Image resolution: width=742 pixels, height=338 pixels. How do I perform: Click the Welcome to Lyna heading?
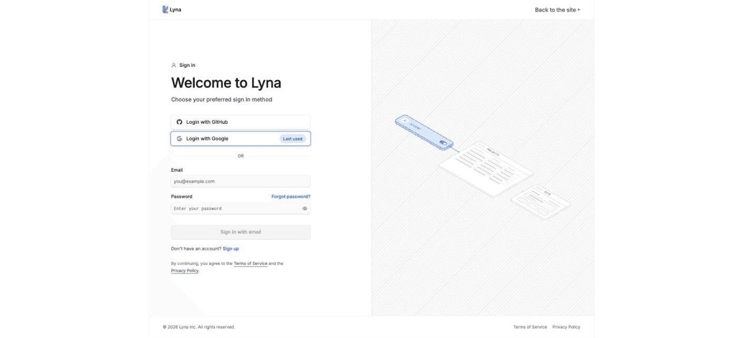coord(226,83)
